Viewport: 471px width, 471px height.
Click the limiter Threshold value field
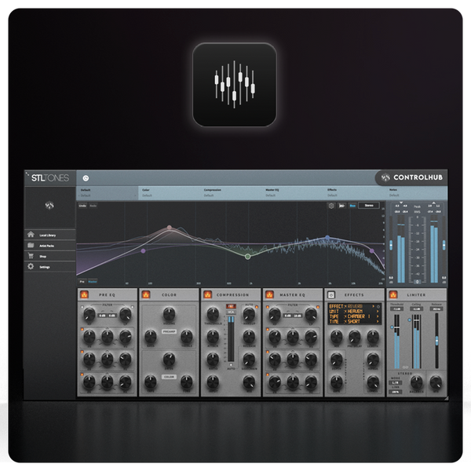click(396, 309)
